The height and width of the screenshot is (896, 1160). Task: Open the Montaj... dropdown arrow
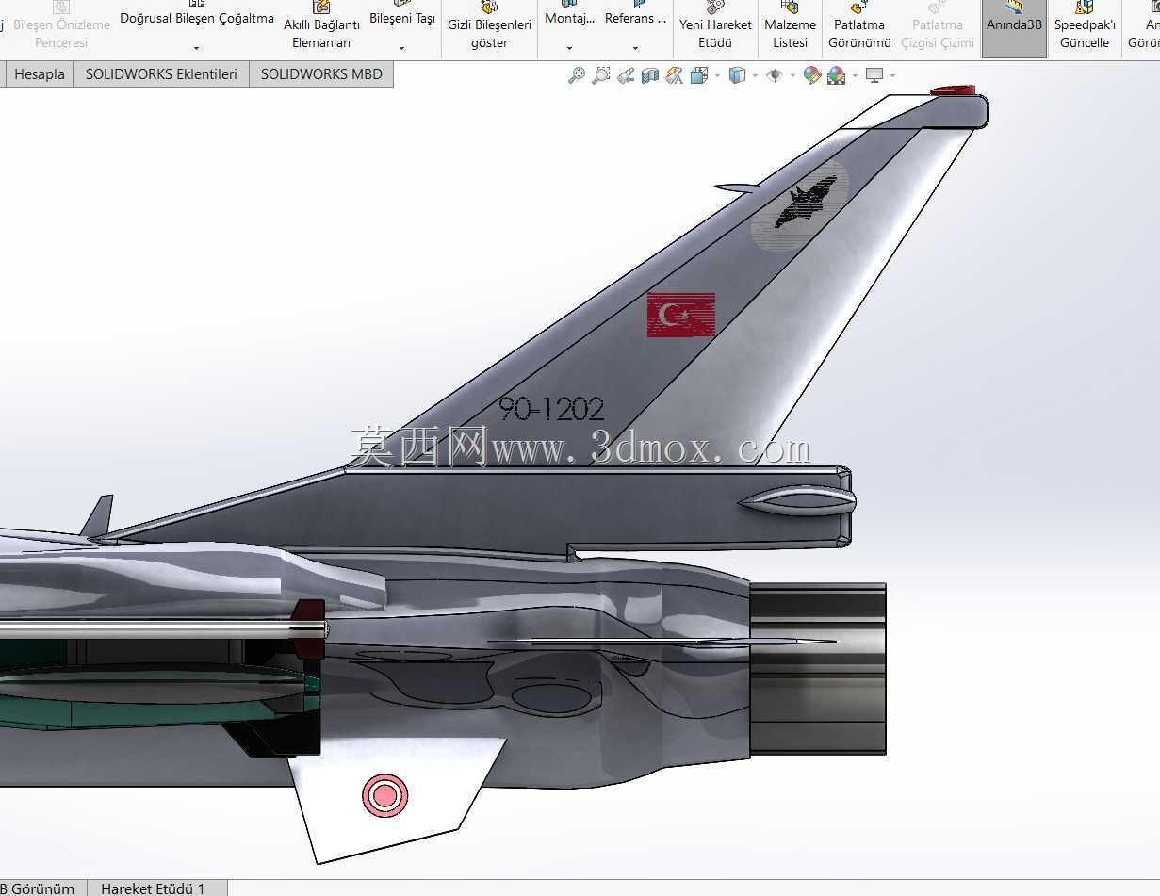[570, 48]
